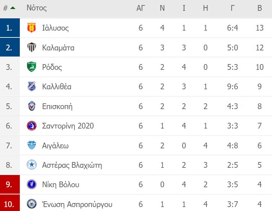Click the green Ρόδος crest icon
272x211 pixels.
point(32,67)
